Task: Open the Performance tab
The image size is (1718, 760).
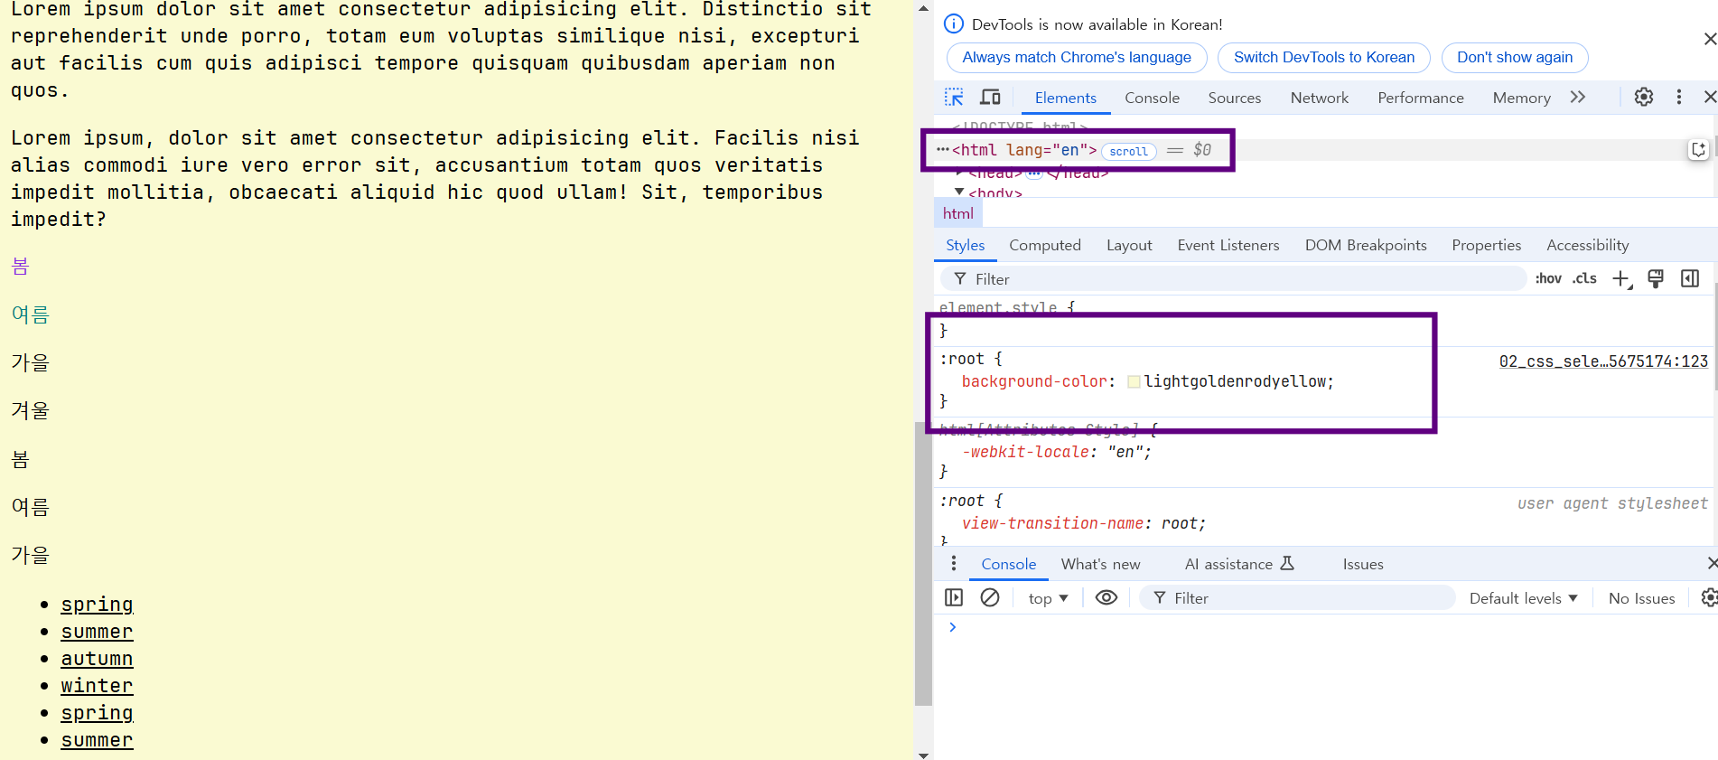Action: [1420, 98]
